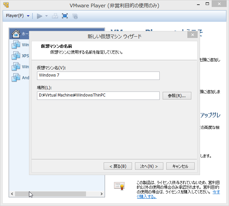229x206 pixels.
Task: Maximize the VMware Player window
Action: [x=207, y=4]
